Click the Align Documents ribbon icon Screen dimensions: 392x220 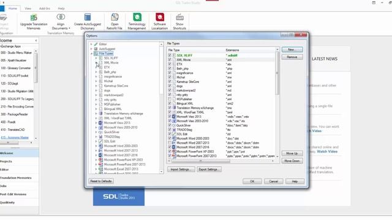(61, 17)
